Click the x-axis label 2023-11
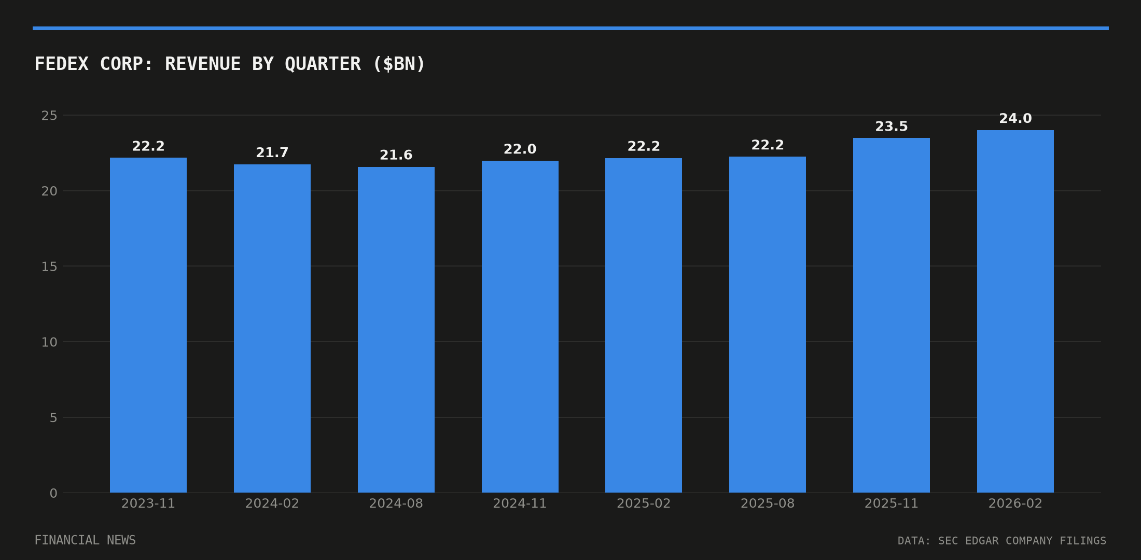Image resolution: width=1141 pixels, height=560 pixels. pos(148,503)
